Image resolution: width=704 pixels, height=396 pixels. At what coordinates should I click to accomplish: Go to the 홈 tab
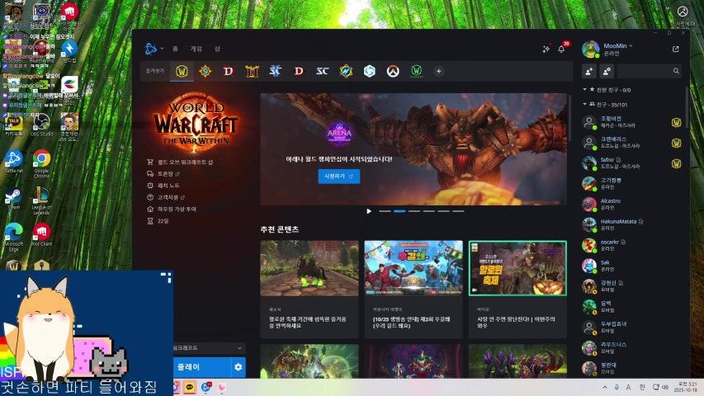pos(175,49)
